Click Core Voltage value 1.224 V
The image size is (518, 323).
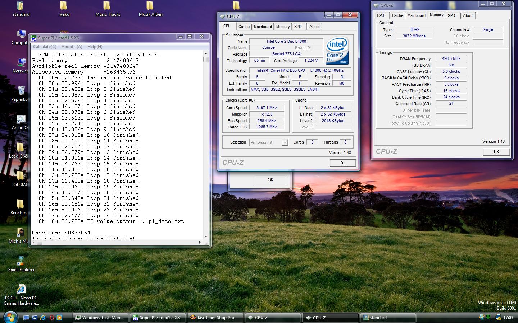tap(311, 61)
